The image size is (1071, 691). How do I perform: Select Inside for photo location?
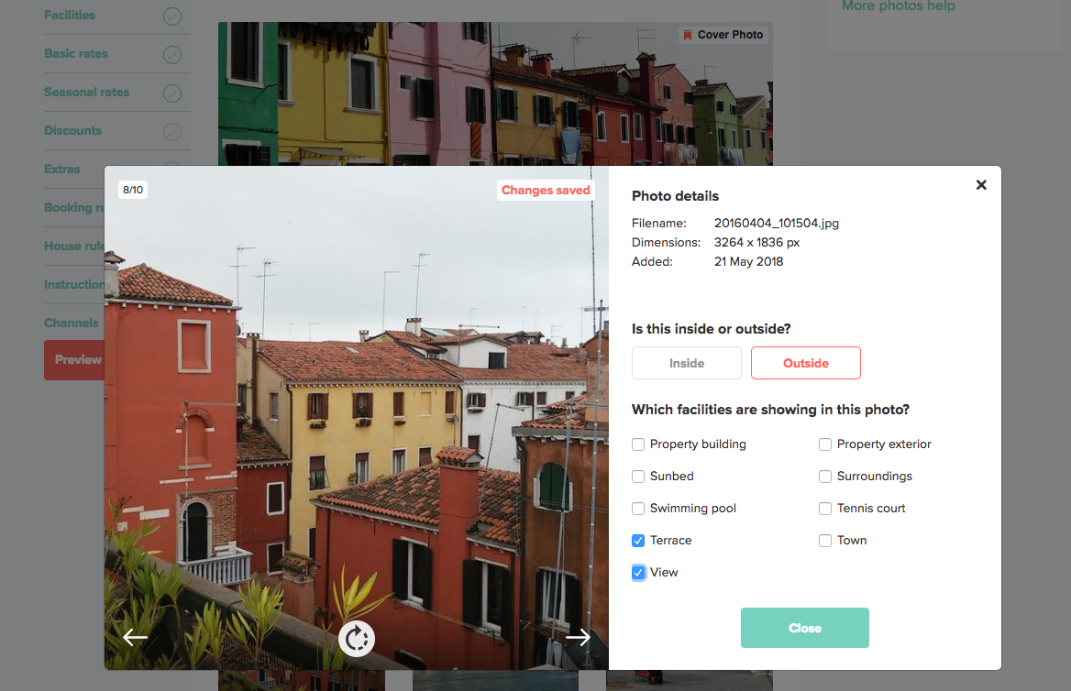point(687,363)
